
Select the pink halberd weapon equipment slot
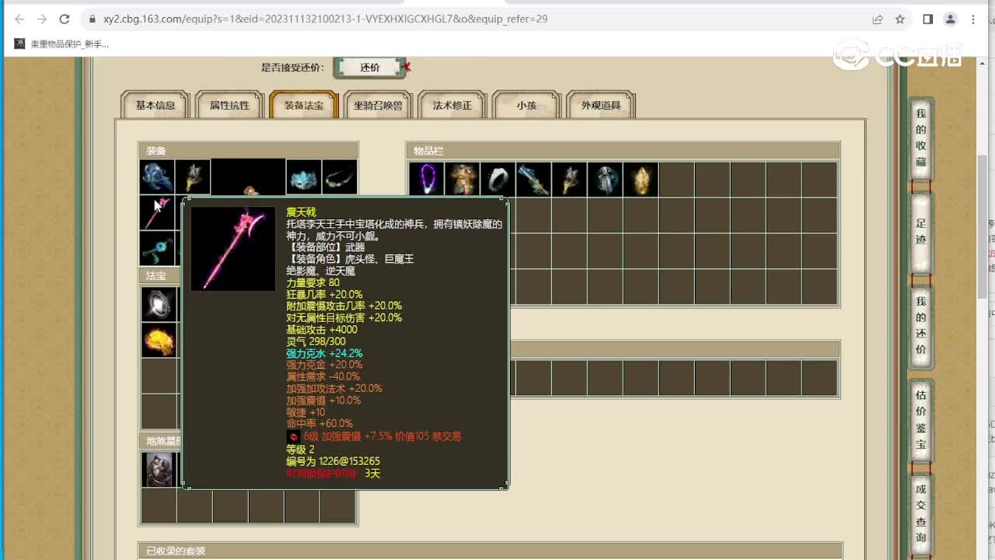157,213
